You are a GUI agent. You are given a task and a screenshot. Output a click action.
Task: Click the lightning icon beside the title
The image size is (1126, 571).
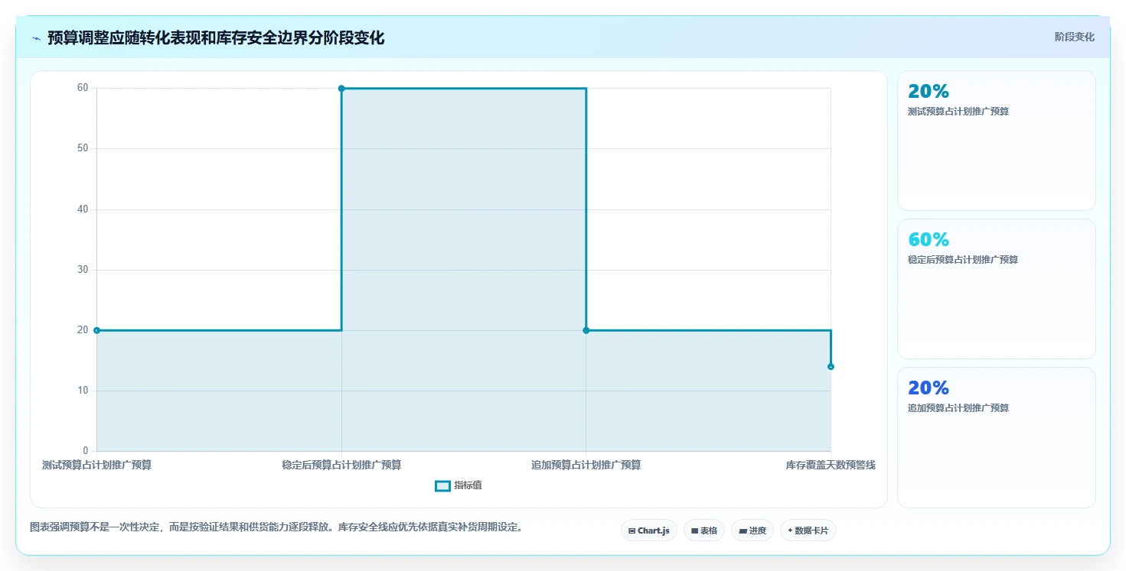click(x=36, y=38)
